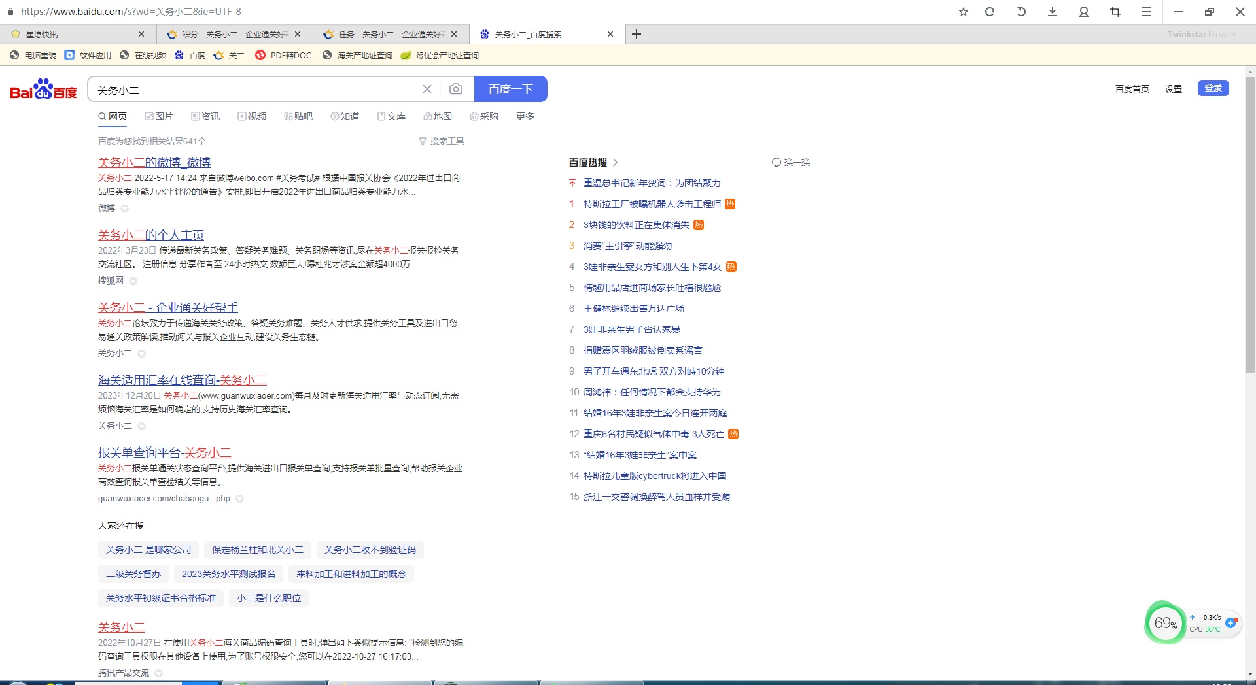Expand the 更多 search categories
The width and height of the screenshot is (1256, 685).
(525, 116)
